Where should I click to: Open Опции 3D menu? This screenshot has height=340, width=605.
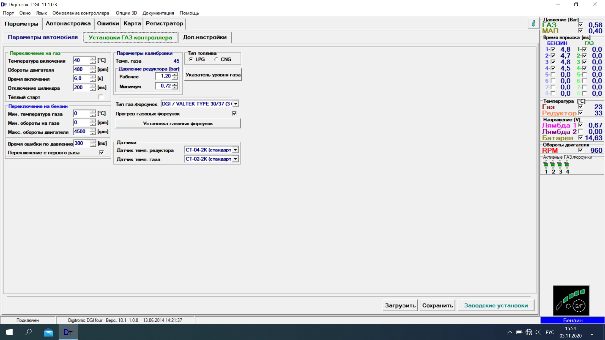pyautogui.click(x=126, y=13)
